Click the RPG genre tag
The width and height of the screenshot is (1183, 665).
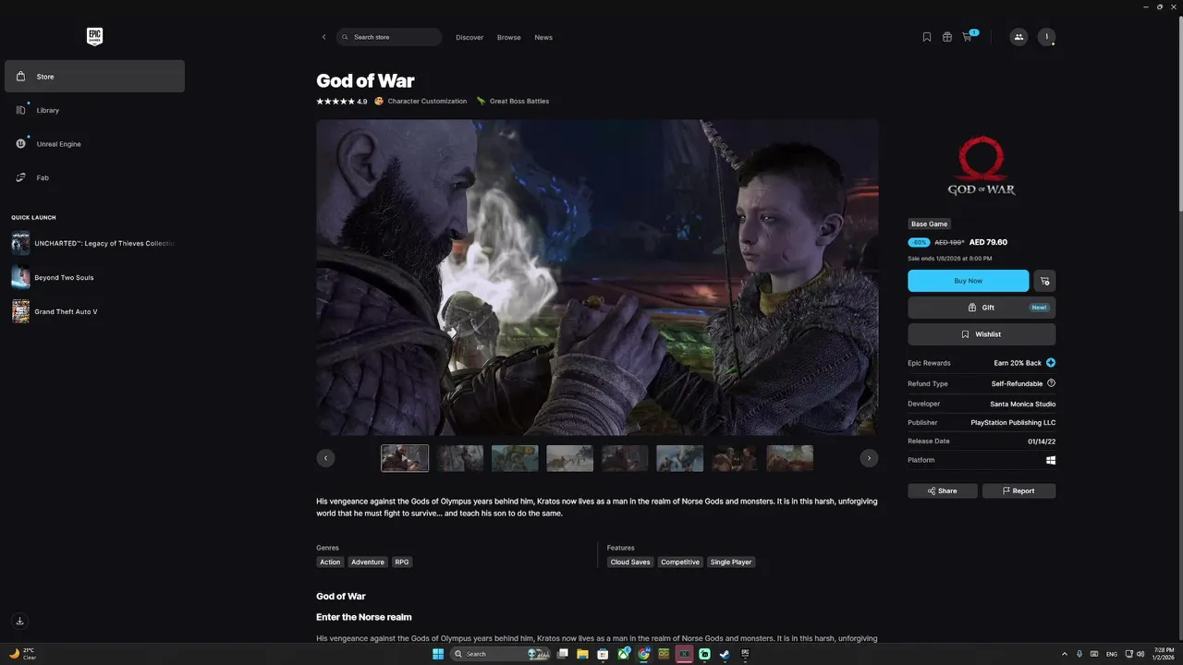pos(401,562)
